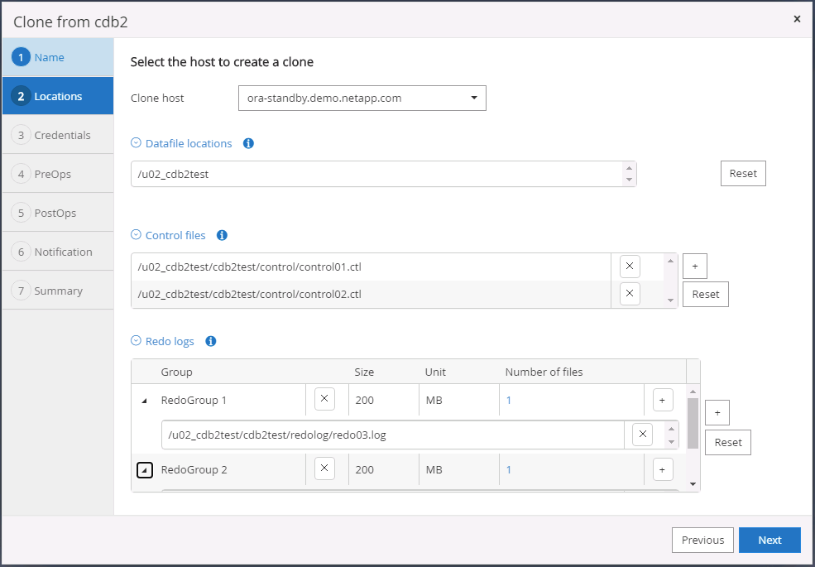Click info icon next to Control files
Viewport: 815px width, 567px height.
coord(222,235)
